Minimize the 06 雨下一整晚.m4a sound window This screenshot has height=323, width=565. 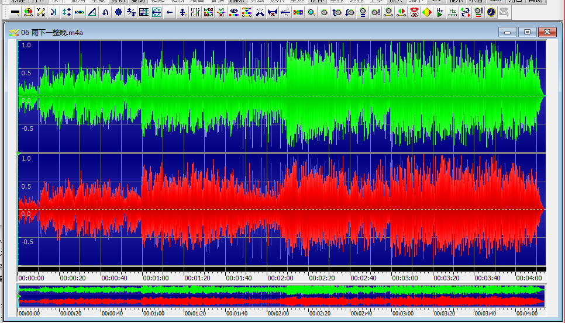click(507, 32)
